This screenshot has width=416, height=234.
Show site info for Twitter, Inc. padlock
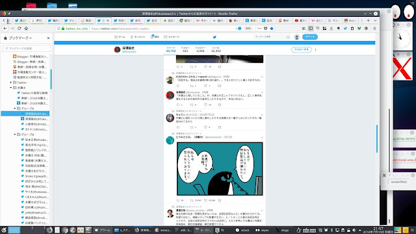[63, 29]
